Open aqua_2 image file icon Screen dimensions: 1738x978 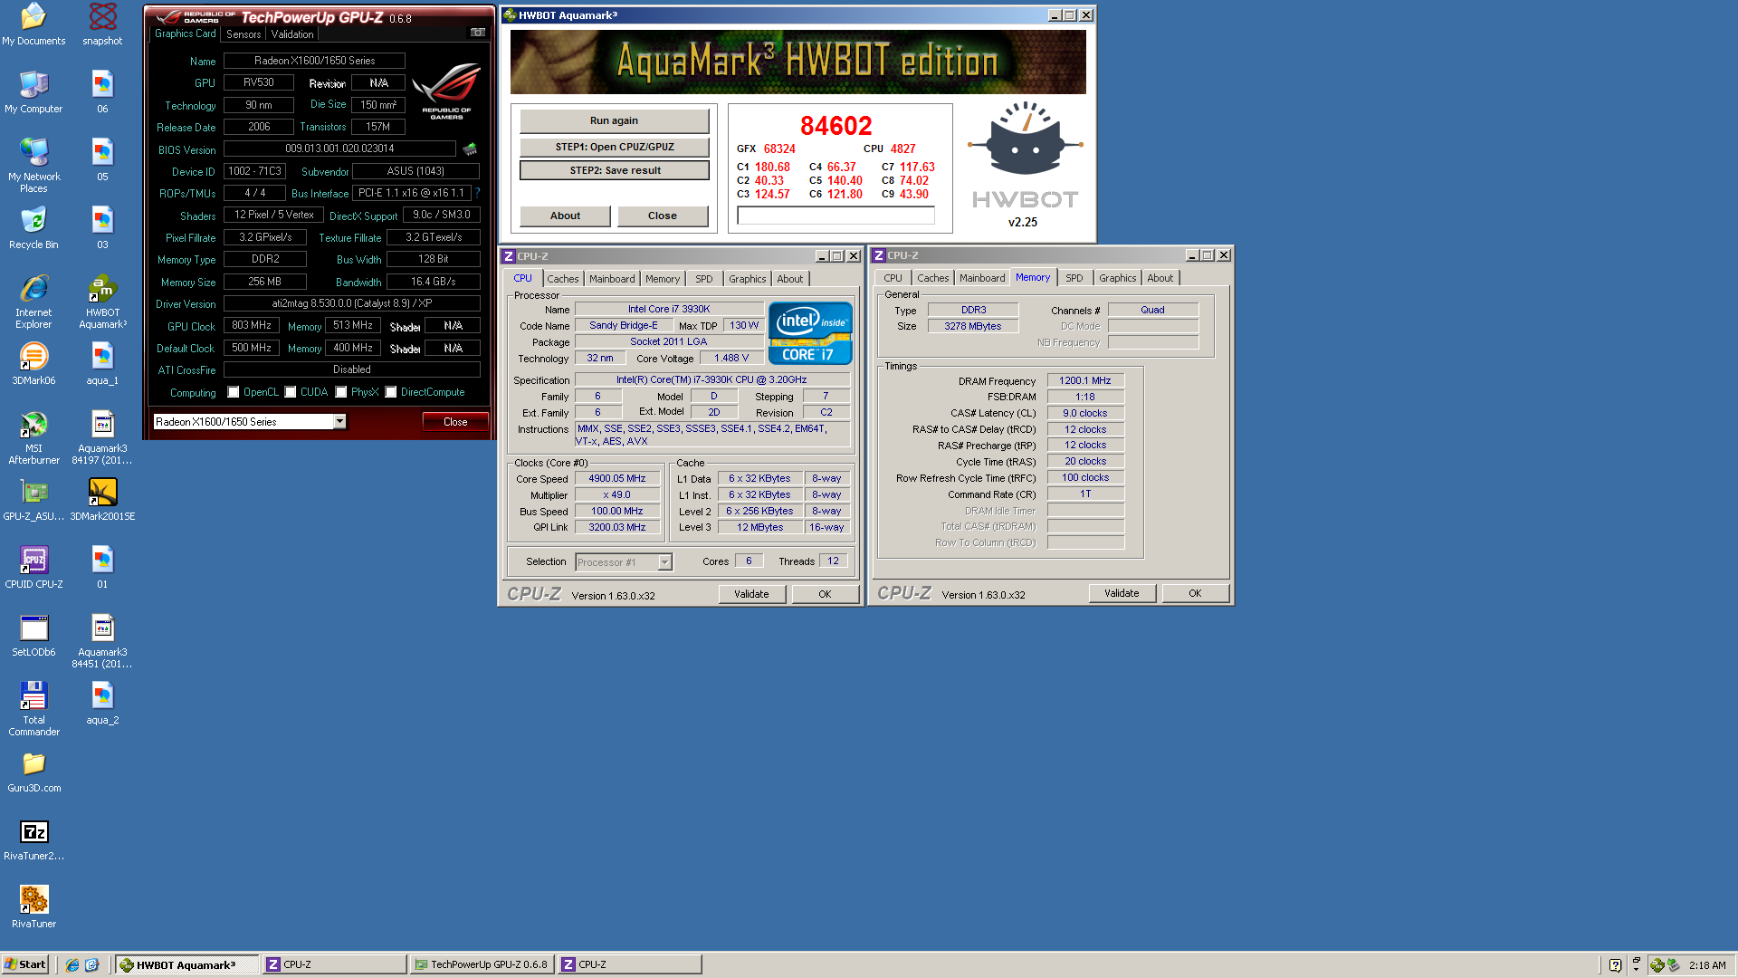click(x=102, y=704)
